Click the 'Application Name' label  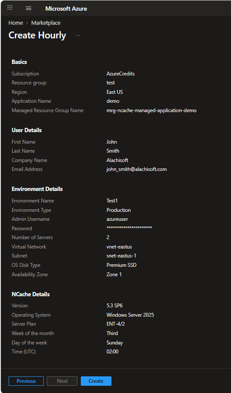[31, 101]
